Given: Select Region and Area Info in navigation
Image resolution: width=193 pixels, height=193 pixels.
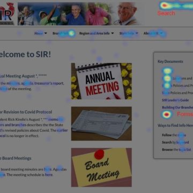Looking at the screenshot, I should (x=94, y=33).
